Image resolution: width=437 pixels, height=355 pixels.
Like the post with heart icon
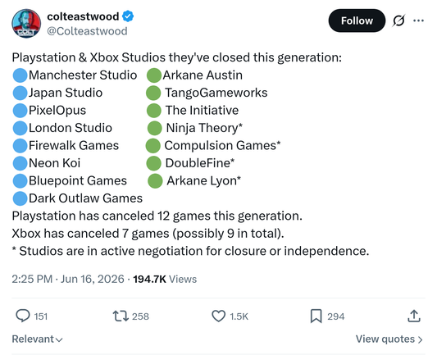218,316
